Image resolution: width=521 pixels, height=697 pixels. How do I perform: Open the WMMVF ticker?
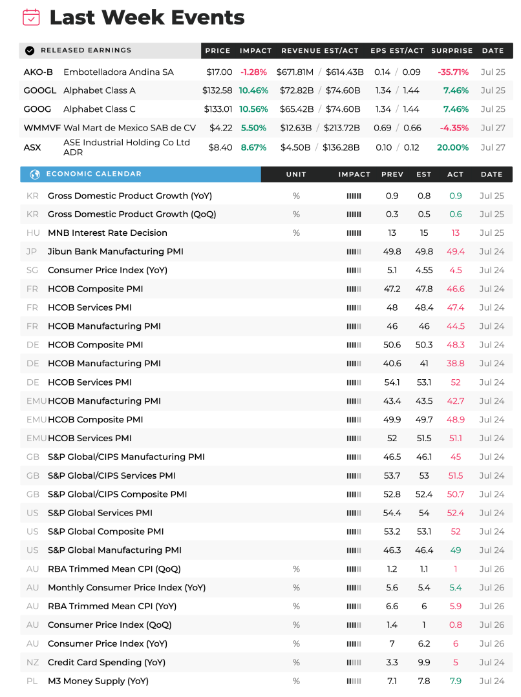tap(42, 128)
